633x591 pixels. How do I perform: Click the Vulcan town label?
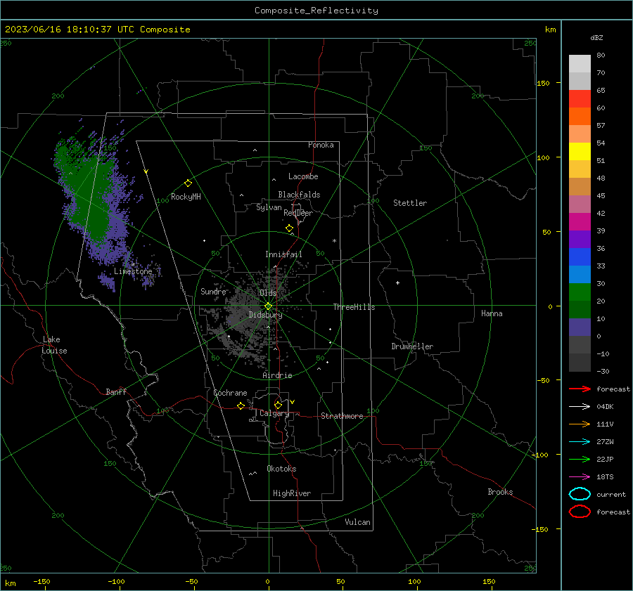(358, 522)
